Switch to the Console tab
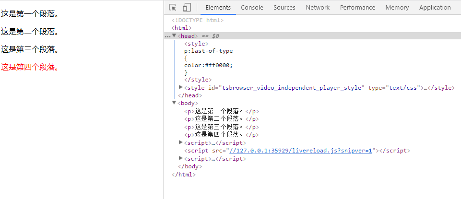Screen dimensions: 461x199 (x=252, y=7)
